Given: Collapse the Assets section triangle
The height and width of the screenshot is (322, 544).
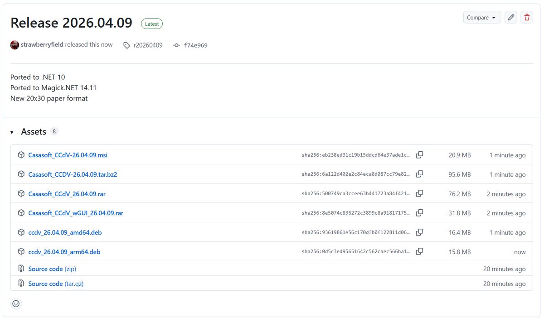Looking at the screenshot, I should [12, 132].
